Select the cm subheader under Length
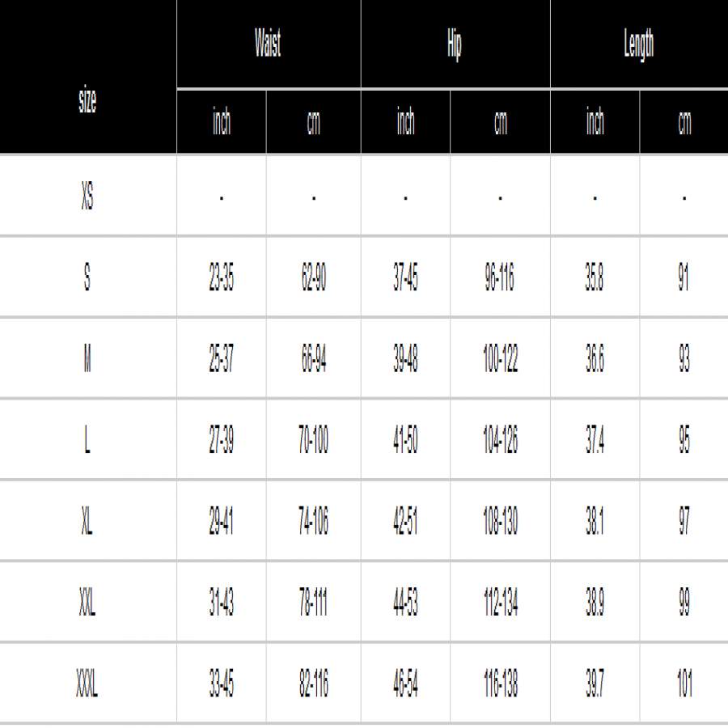 [684, 122]
